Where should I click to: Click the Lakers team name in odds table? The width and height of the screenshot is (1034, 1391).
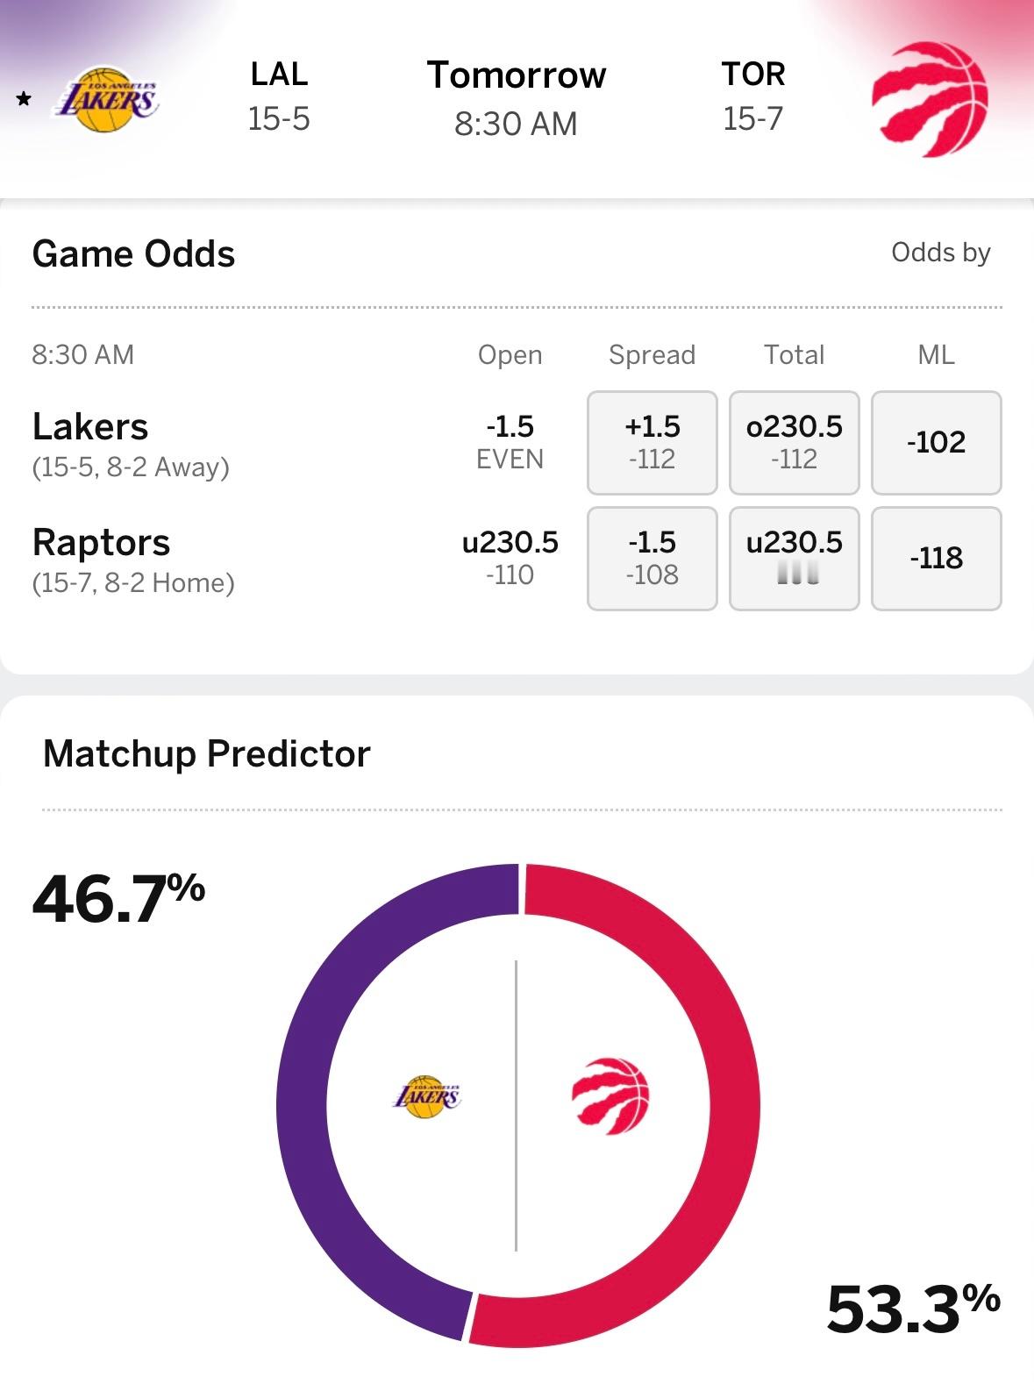click(x=90, y=427)
